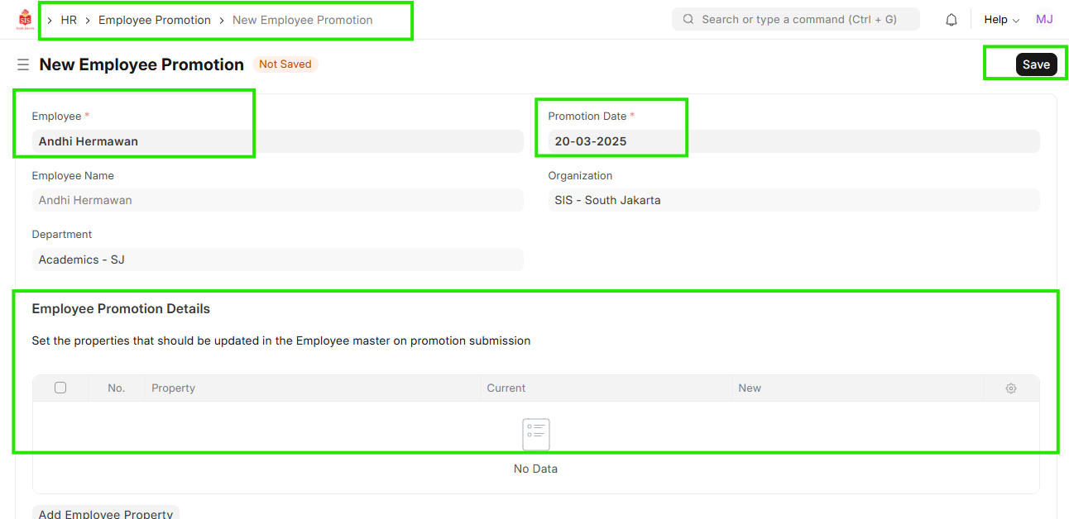
Task: Click the Promotion Date field
Action: click(793, 141)
